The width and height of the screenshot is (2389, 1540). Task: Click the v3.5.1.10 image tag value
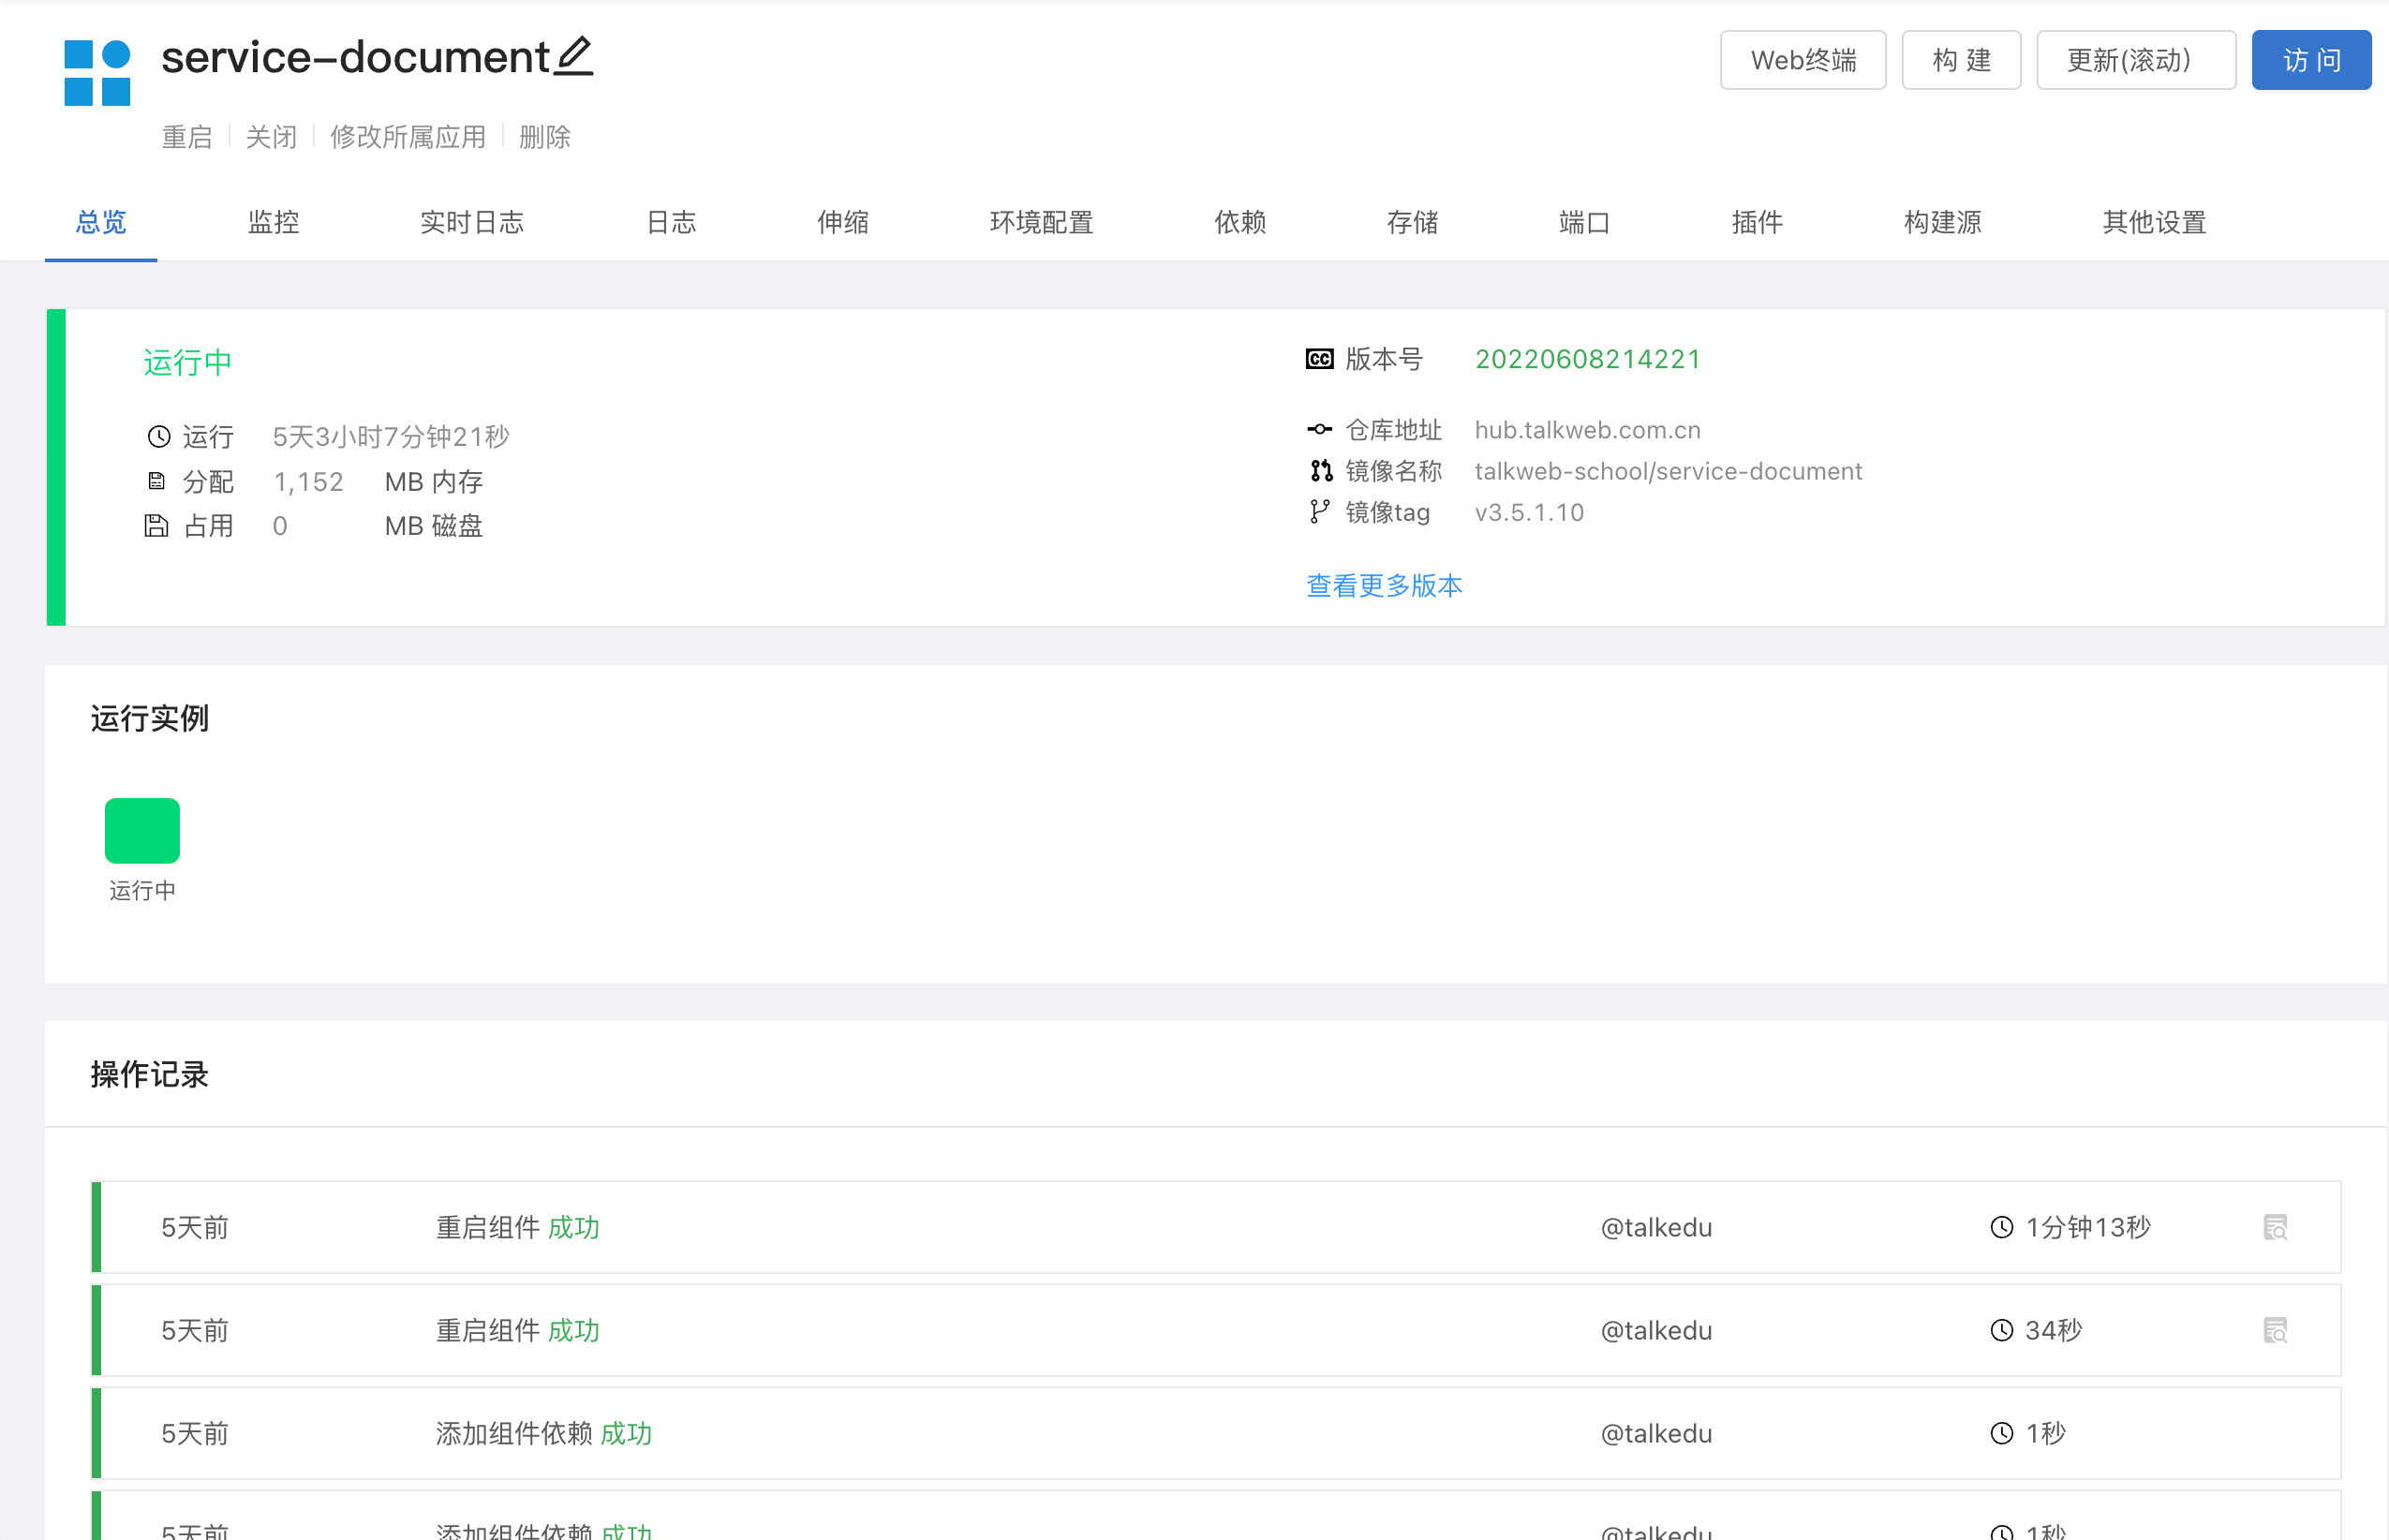tap(1529, 512)
